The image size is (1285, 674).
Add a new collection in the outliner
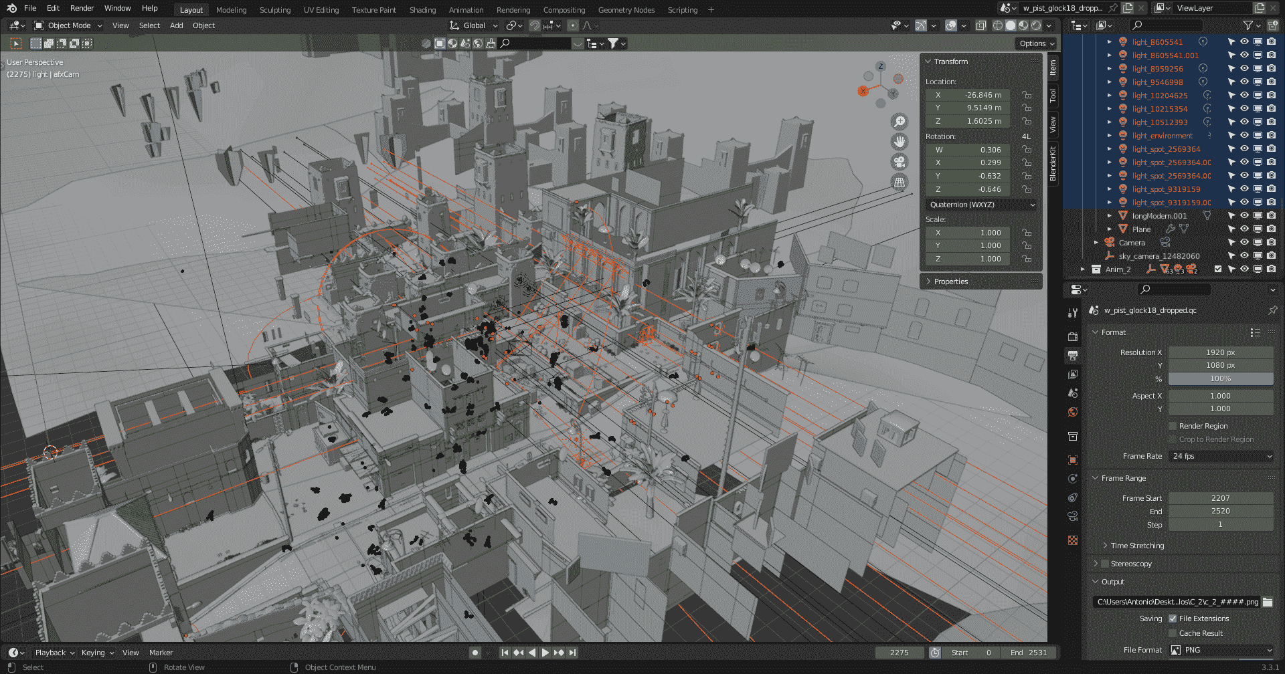pyautogui.click(x=1272, y=25)
